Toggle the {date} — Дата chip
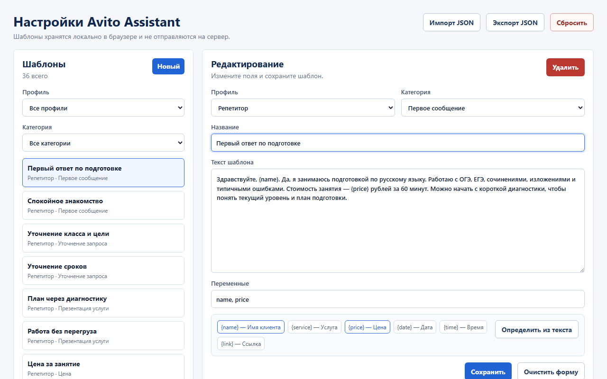The height and width of the screenshot is (379, 607). click(x=415, y=327)
